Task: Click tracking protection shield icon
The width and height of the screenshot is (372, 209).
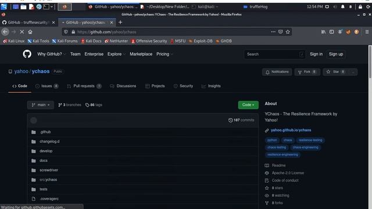Action: (x=66, y=32)
